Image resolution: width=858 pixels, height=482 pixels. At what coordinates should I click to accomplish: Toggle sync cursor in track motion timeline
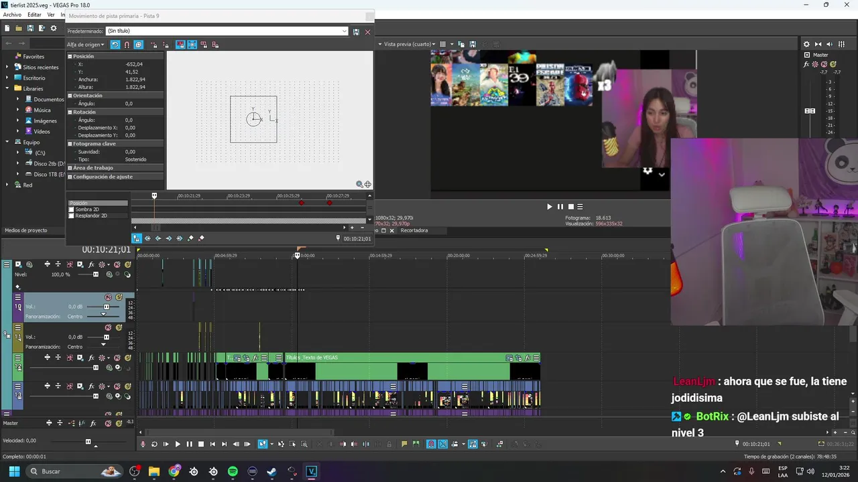coord(137,238)
